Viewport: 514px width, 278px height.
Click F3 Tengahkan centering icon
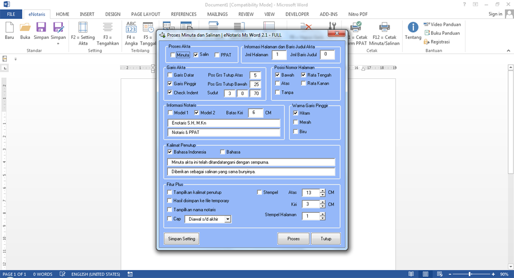pyautogui.click(x=107, y=27)
